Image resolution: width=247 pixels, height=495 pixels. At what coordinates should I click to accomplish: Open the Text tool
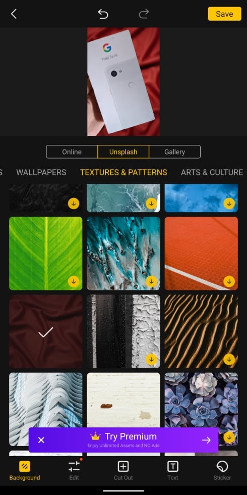click(x=172, y=470)
